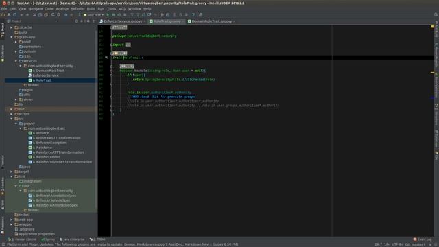This screenshot has width=439, height=247.
Task: Click the Search Everywhere magnifier at top right
Action: (436, 14)
